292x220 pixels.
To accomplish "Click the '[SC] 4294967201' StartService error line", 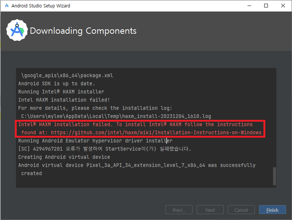I will tap(105, 149).
